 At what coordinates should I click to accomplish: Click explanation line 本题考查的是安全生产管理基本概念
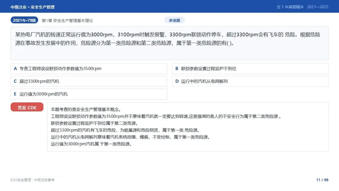pyautogui.click(x=87, y=109)
